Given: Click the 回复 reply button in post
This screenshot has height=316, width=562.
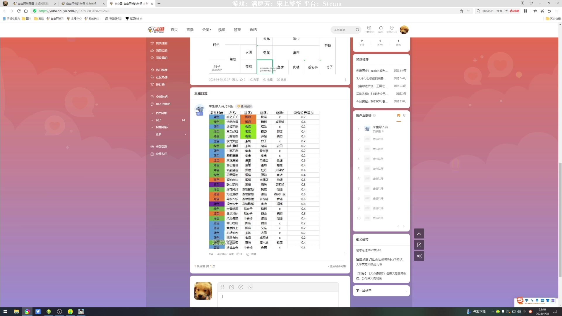Looking at the screenshot, I should click(253, 254).
